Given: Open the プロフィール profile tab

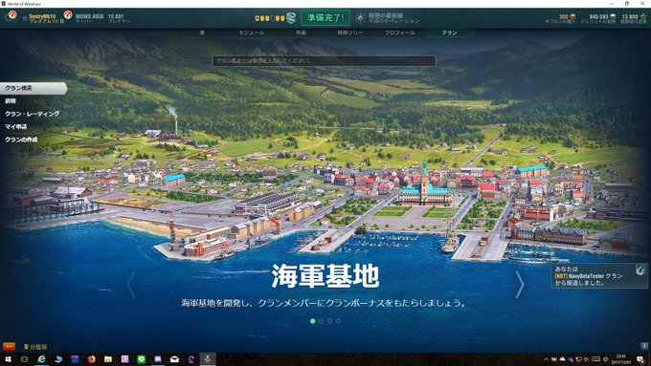Looking at the screenshot, I should (x=399, y=32).
